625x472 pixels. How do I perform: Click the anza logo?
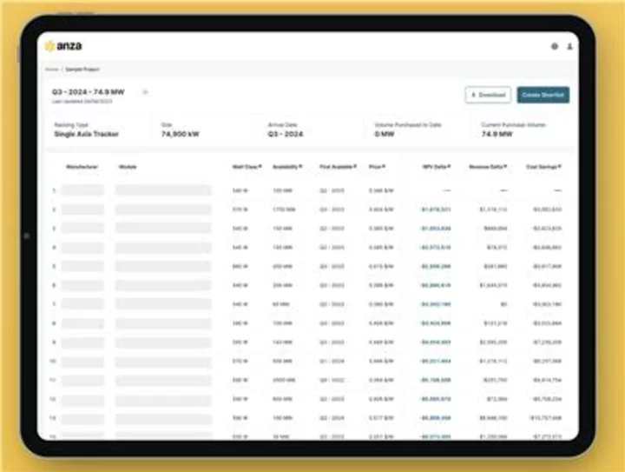click(x=63, y=46)
